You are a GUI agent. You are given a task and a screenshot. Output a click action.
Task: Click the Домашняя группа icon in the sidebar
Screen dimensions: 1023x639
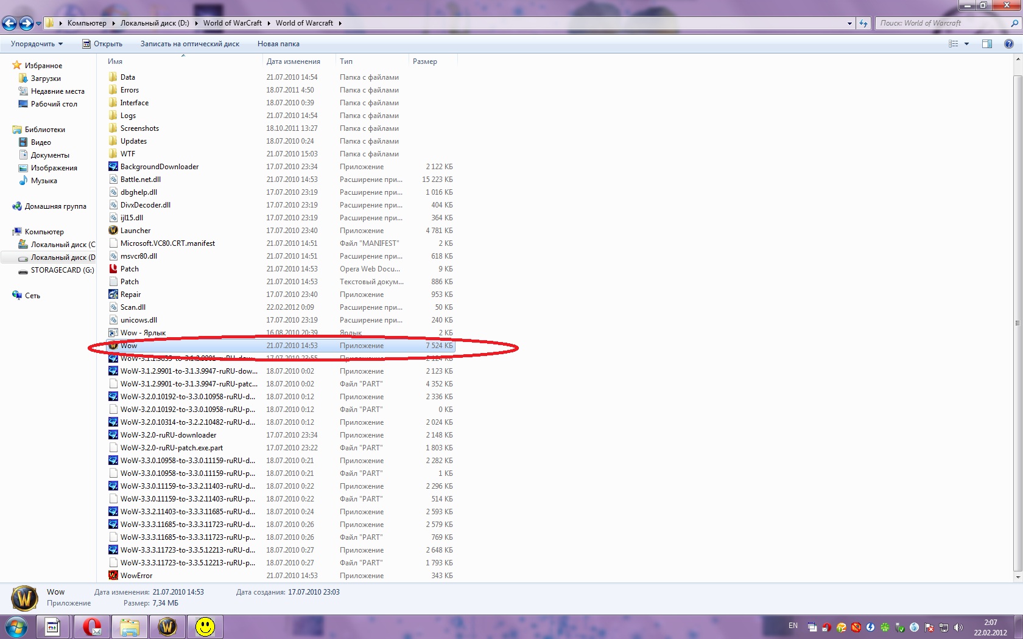(x=17, y=206)
